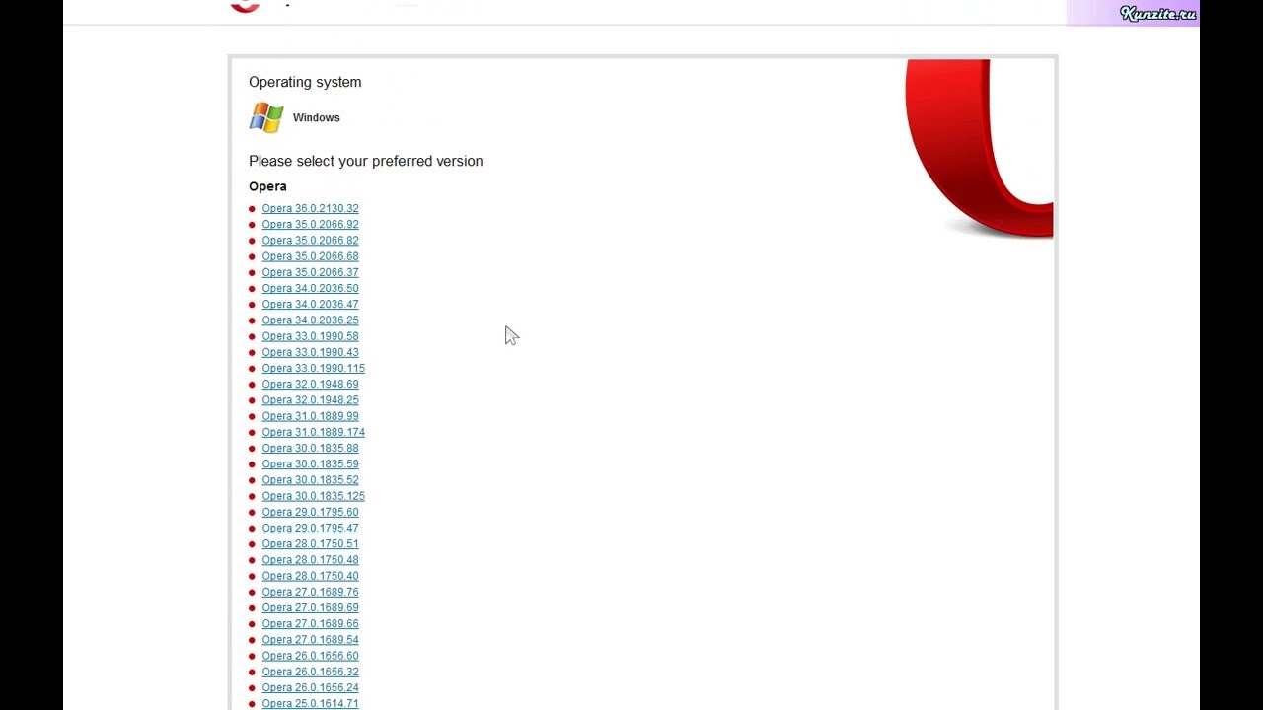Open Opera 33.0.1990.115 version link
The height and width of the screenshot is (710, 1263).
(x=313, y=368)
